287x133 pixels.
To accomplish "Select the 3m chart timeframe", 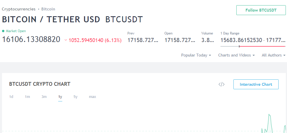I will point(44,97).
